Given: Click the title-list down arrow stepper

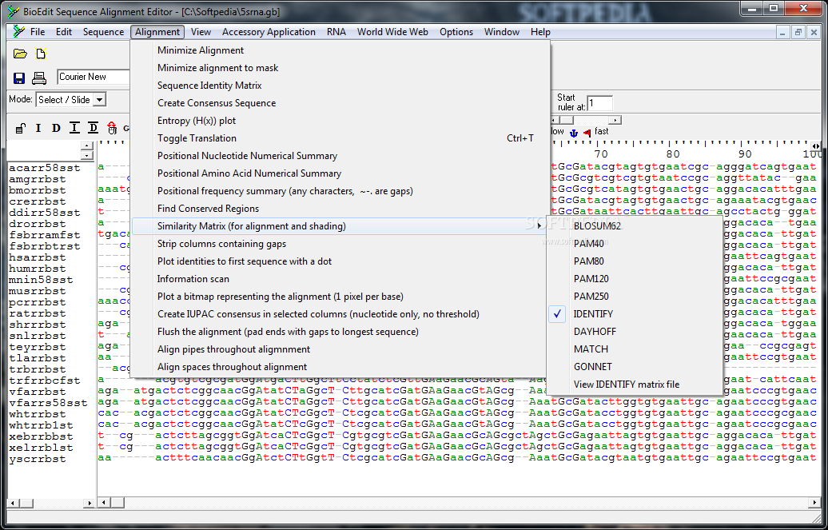Looking at the screenshot, I should (x=87, y=155).
